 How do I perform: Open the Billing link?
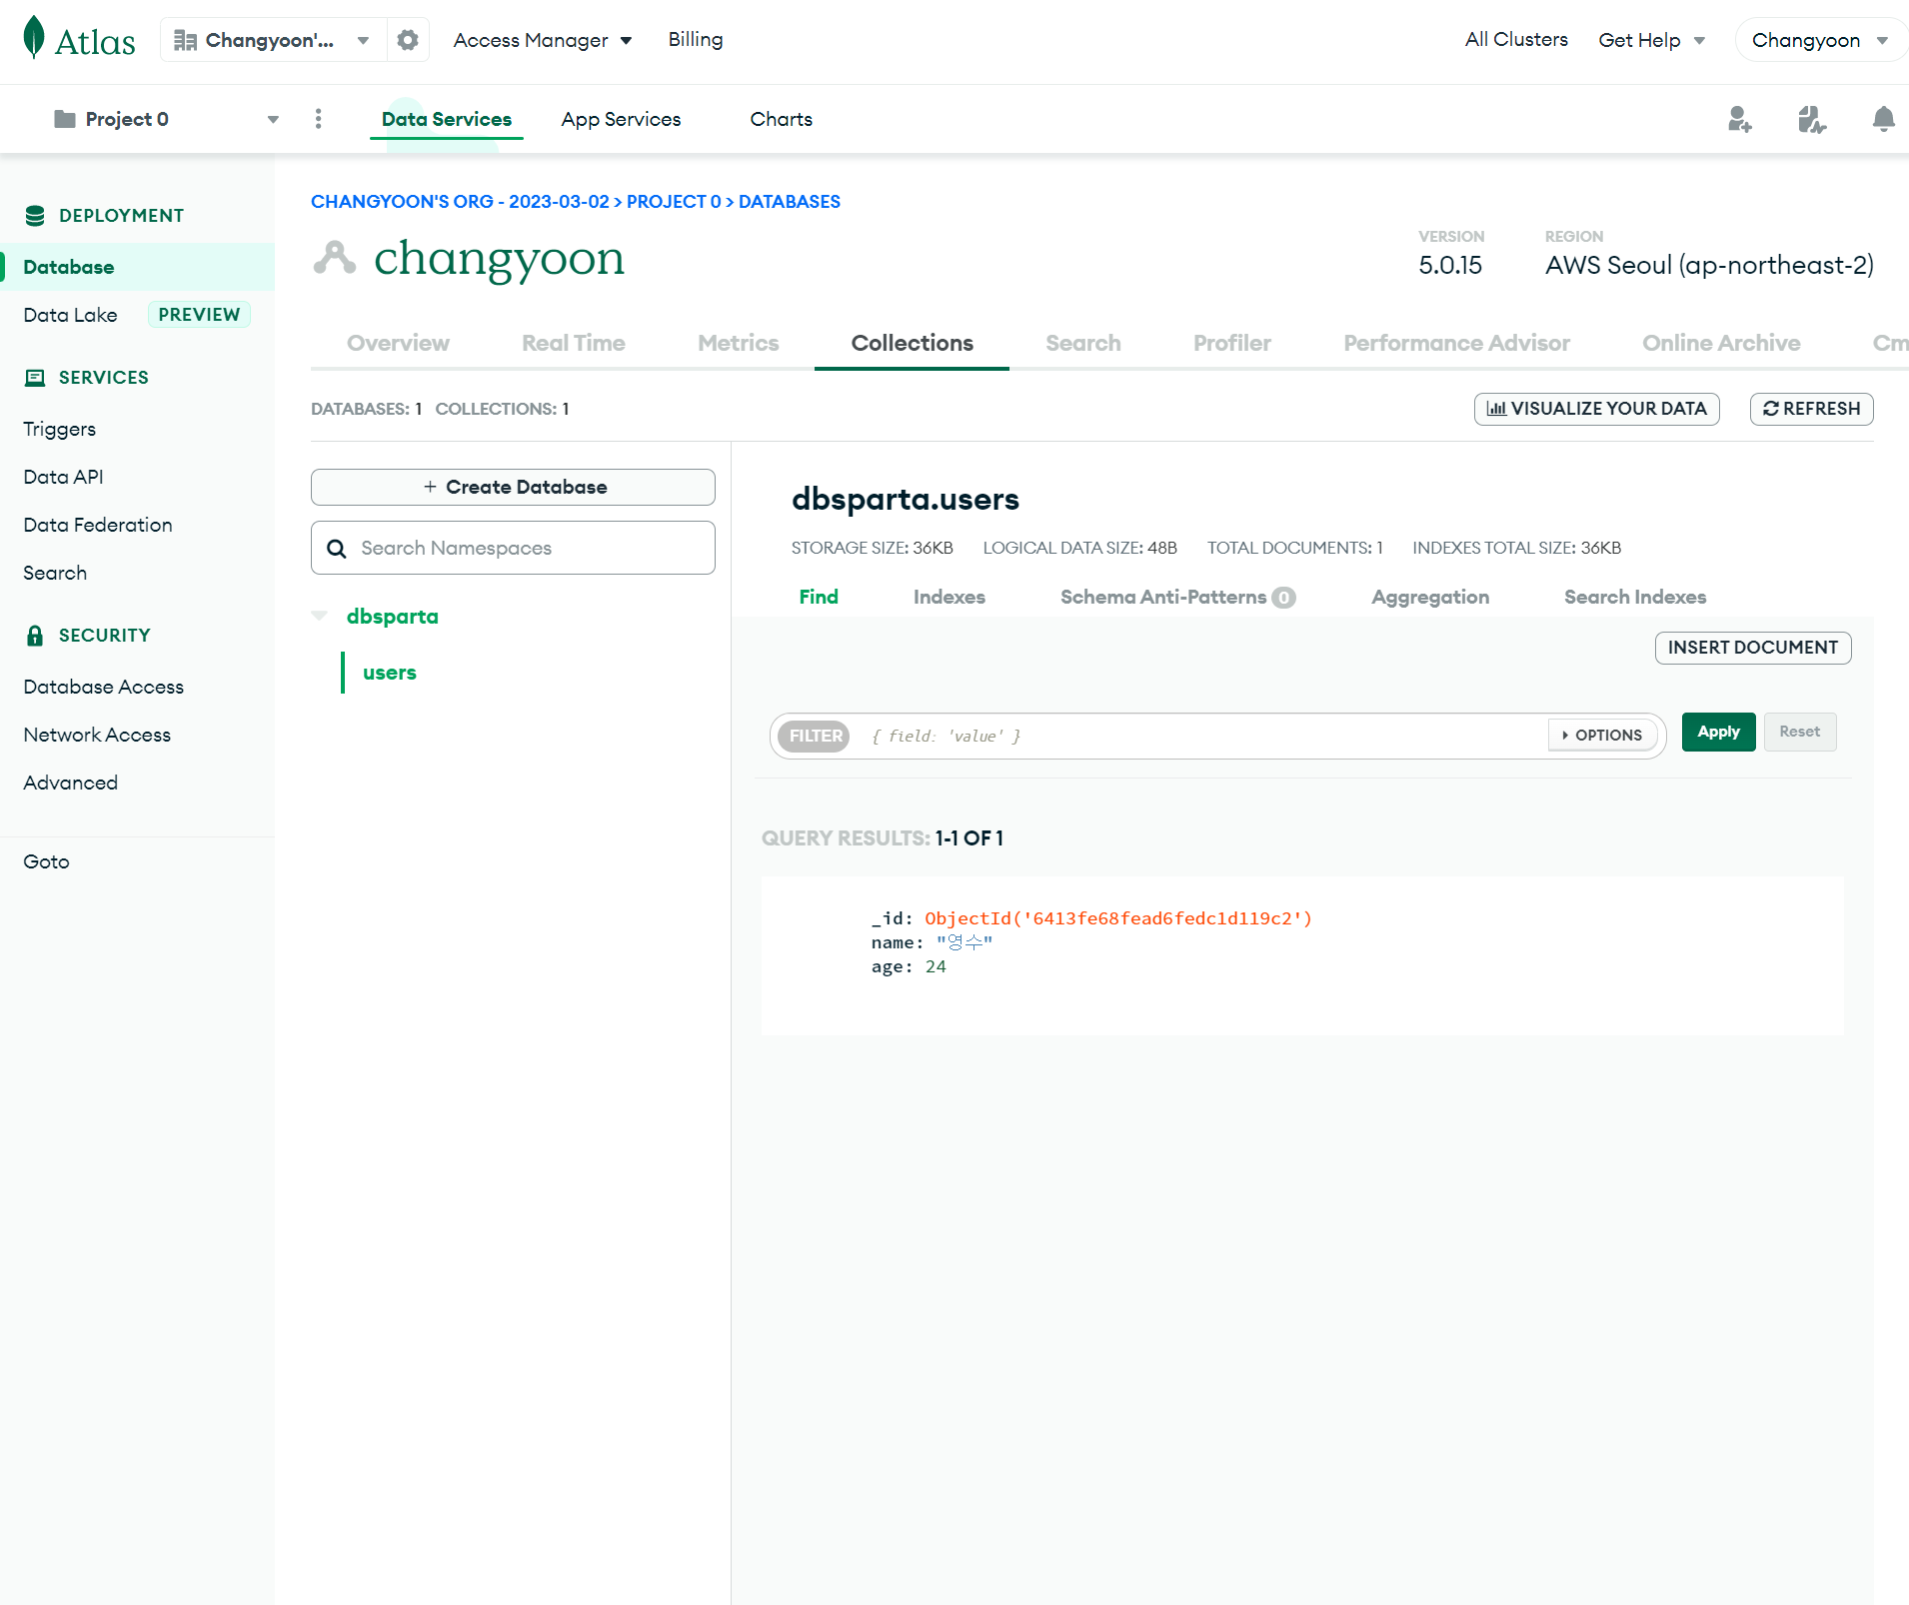pos(696,39)
